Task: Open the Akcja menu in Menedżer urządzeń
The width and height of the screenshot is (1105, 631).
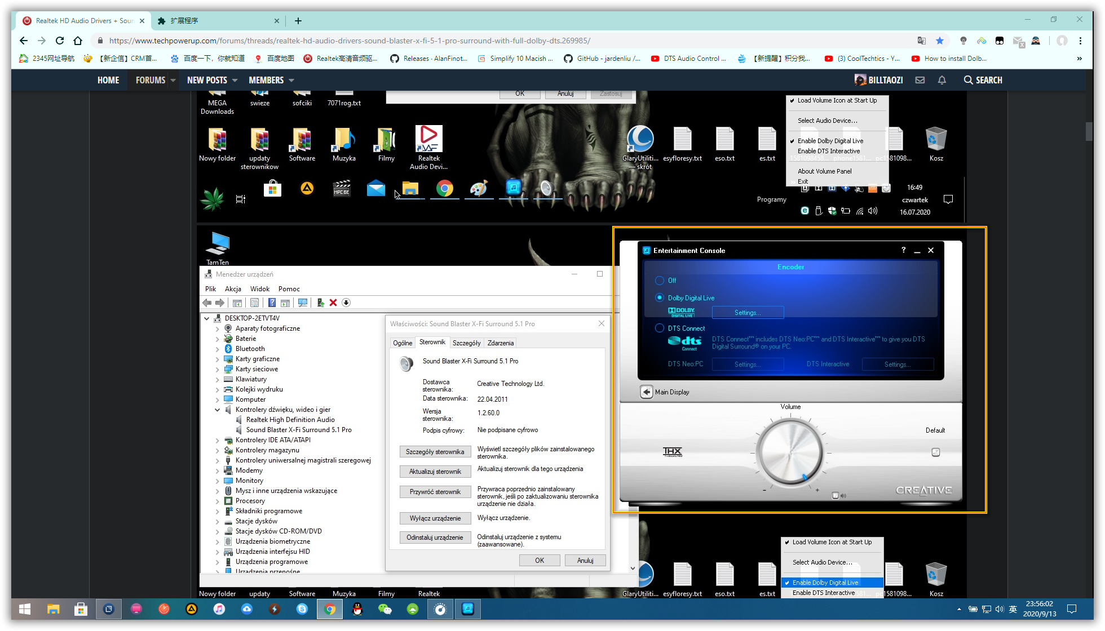Action: point(233,289)
